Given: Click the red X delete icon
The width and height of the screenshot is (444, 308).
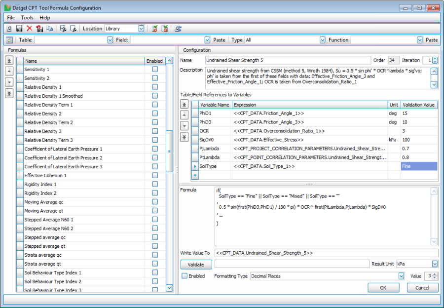Looking at the screenshot, I should 29,29.
